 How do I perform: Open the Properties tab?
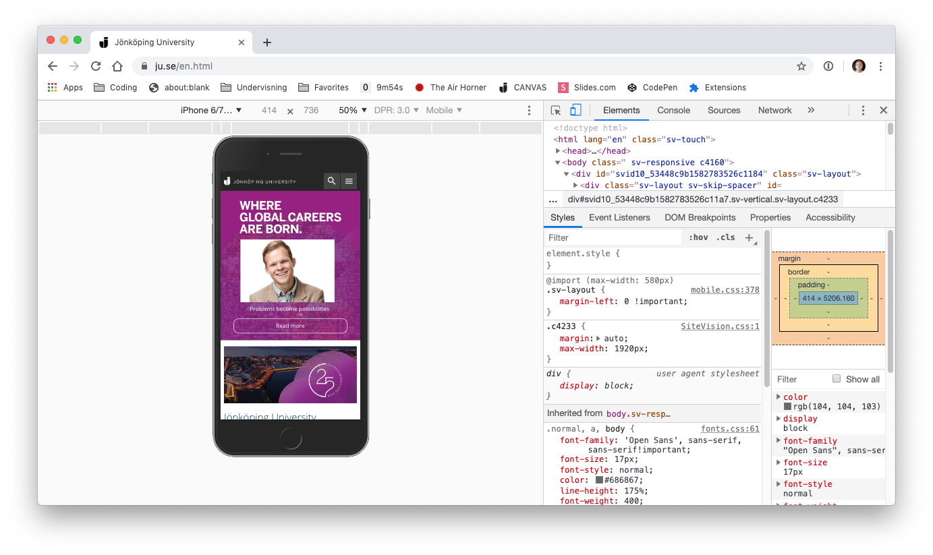770,218
